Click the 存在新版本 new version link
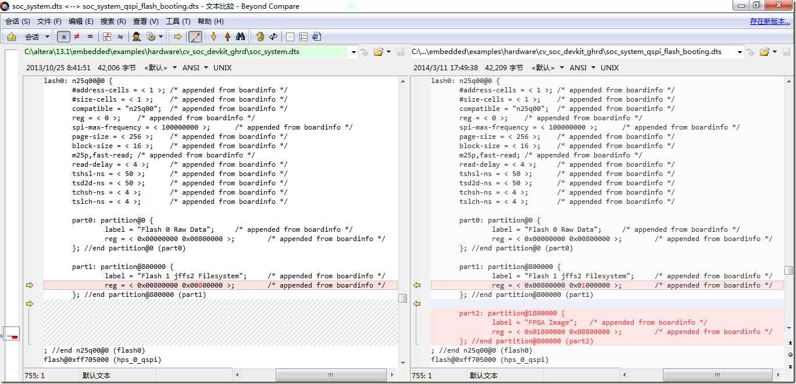The width and height of the screenshot is (796, 384). [x=770, y=21]
